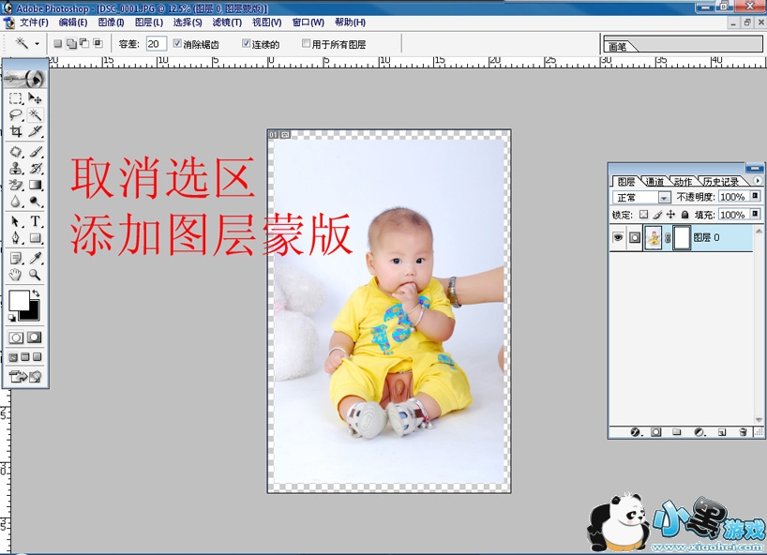Select the Dodge tool

[35, 202]
